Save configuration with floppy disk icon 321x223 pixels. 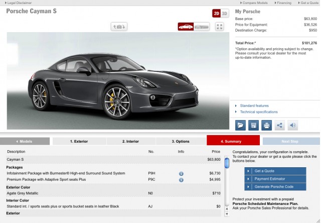pyautogui.click(x=254, y=125)
